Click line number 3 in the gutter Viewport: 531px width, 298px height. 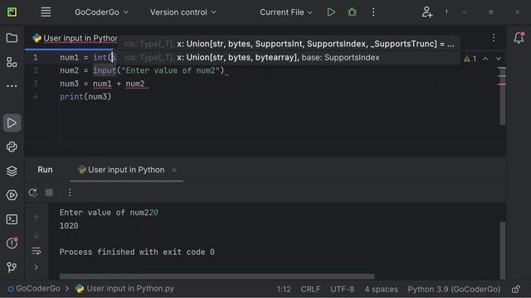(35, 84)
